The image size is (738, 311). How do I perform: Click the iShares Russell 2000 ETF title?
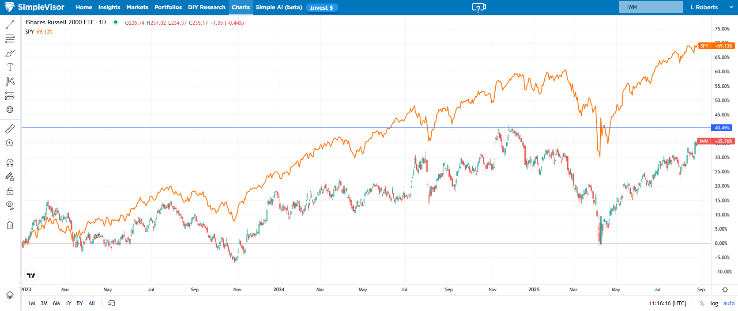click(x=60, y=22)
